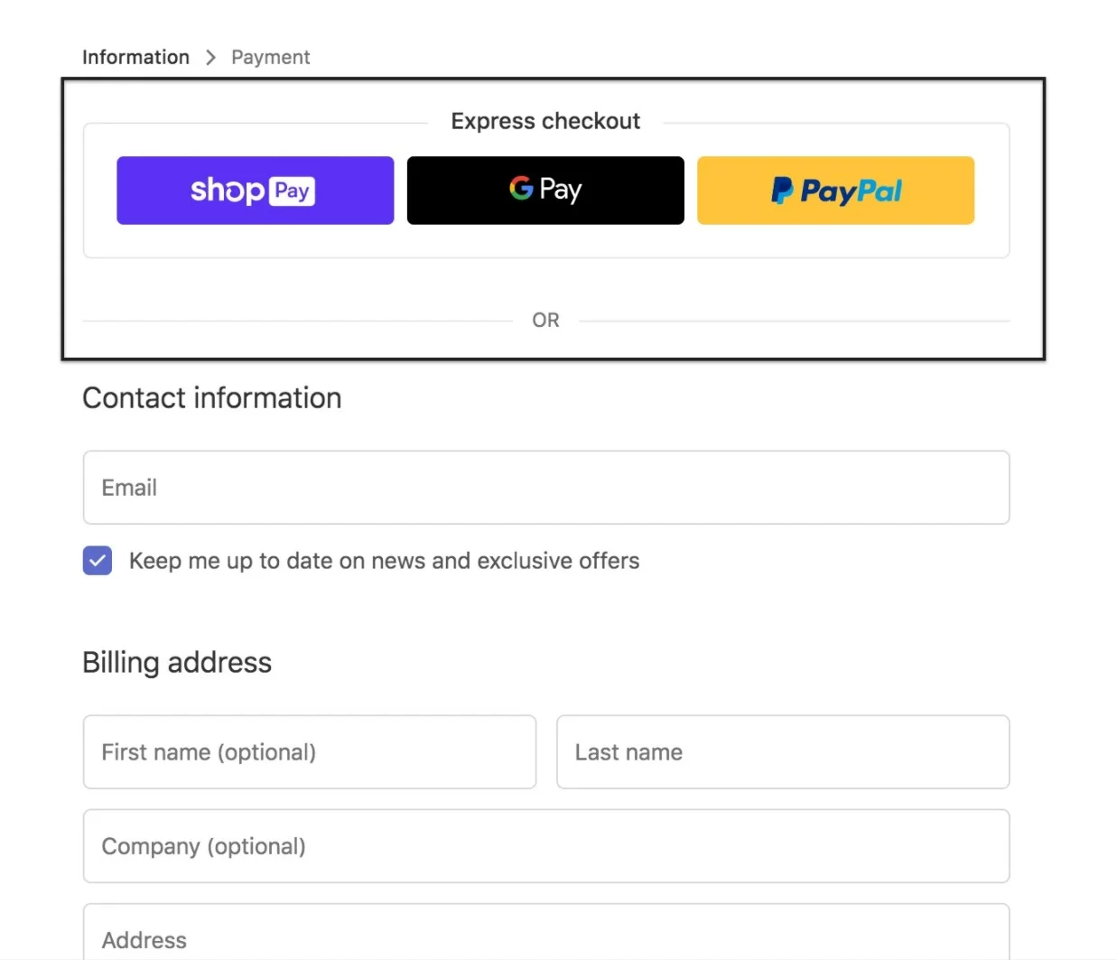Screen dimensions: 1117x960
Task: Focus the Company (optional) field
Action: 545,846
